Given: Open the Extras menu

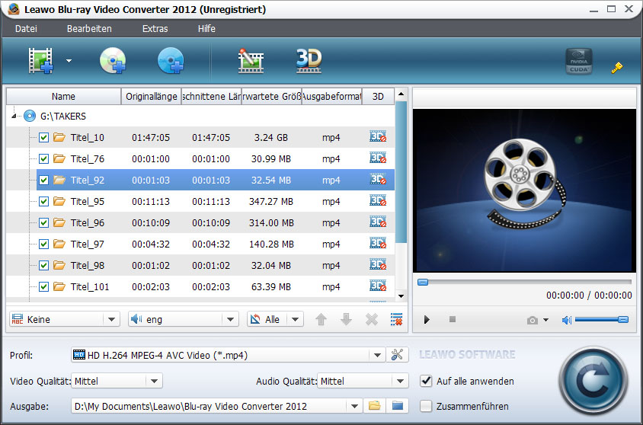Looking at the screenshot, I should pos(155,29).
